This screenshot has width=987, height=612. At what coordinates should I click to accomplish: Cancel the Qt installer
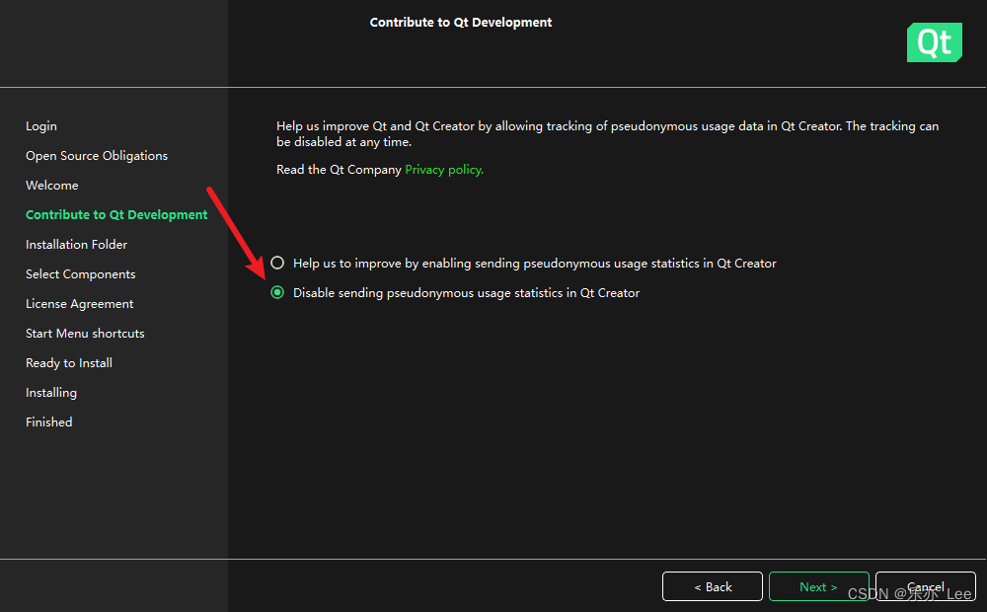926,586
